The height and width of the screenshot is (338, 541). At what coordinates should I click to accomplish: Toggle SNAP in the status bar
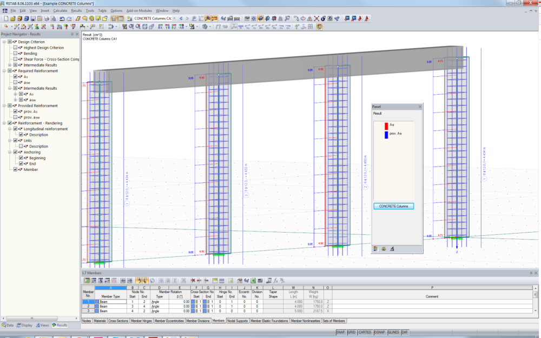pyautogui.click(x=340, y=332)
